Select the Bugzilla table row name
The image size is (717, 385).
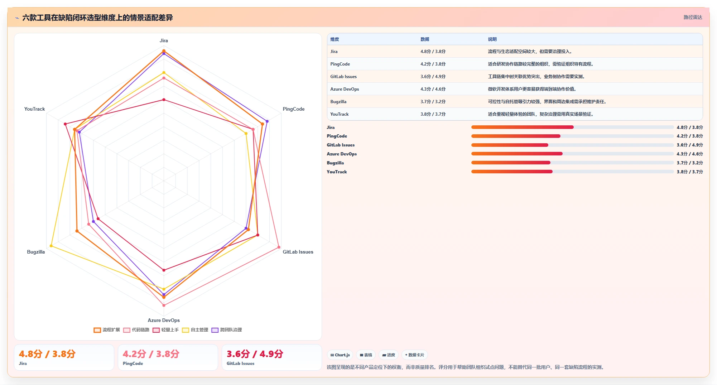point(338,102)
